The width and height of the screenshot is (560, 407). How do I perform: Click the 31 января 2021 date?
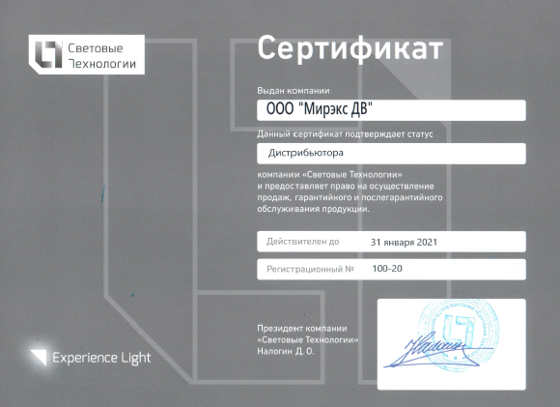click(x=404, y=243)
